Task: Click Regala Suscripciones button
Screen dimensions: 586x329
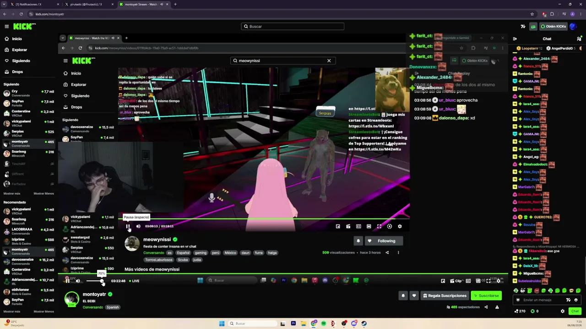Action: click(x=444, y=296)
